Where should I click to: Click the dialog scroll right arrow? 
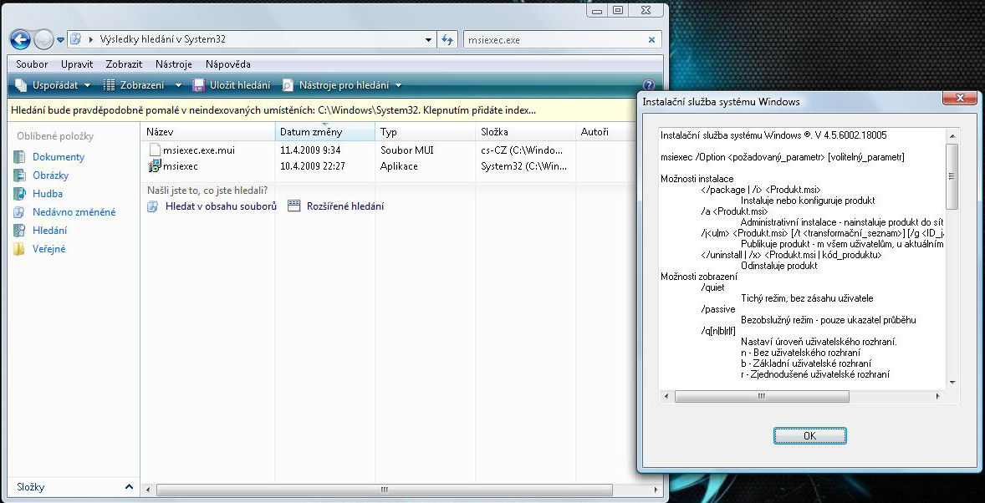938,396
